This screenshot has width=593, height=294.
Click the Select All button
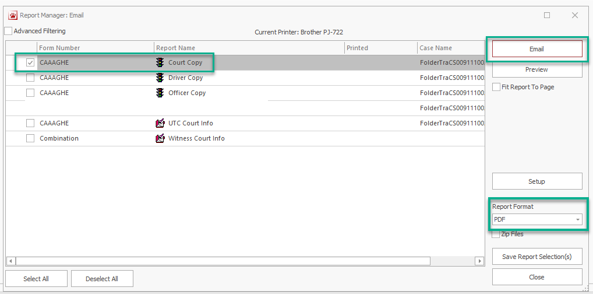[x=36, y=279]
